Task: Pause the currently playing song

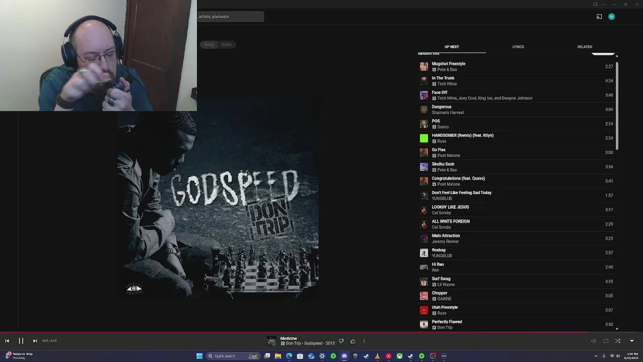Action: pos(21,341)
